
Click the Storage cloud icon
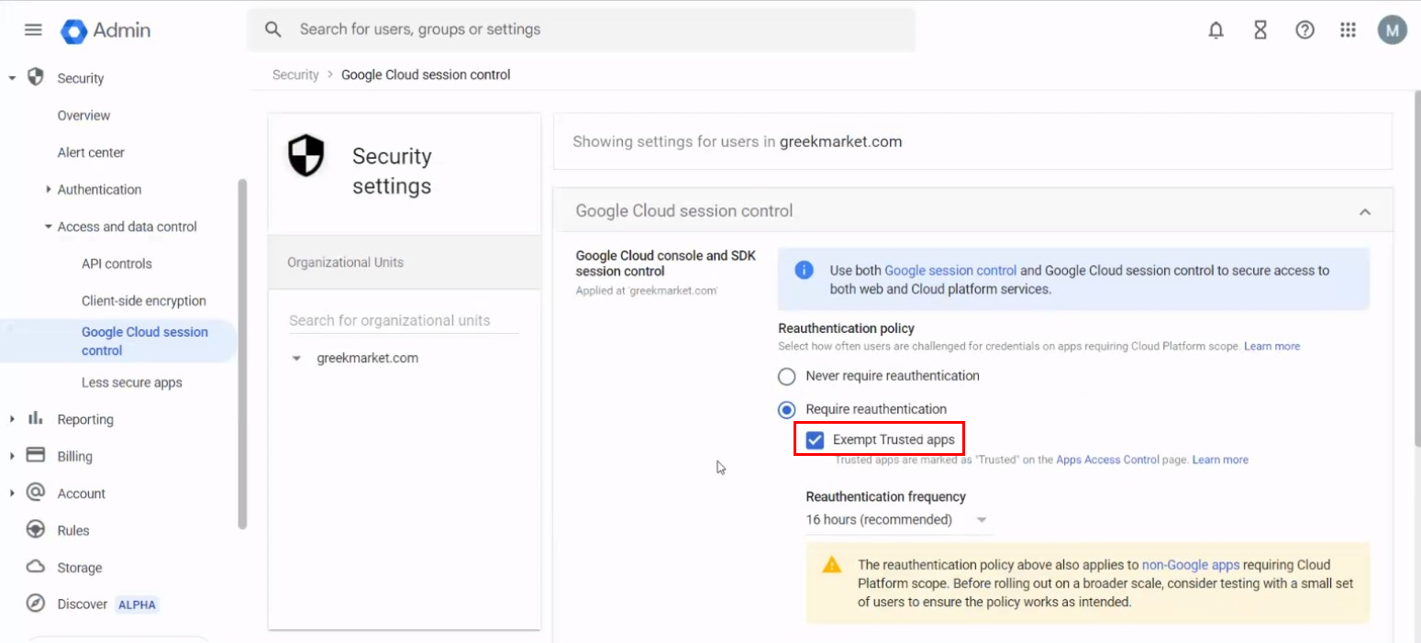click(x=36, y=567)
